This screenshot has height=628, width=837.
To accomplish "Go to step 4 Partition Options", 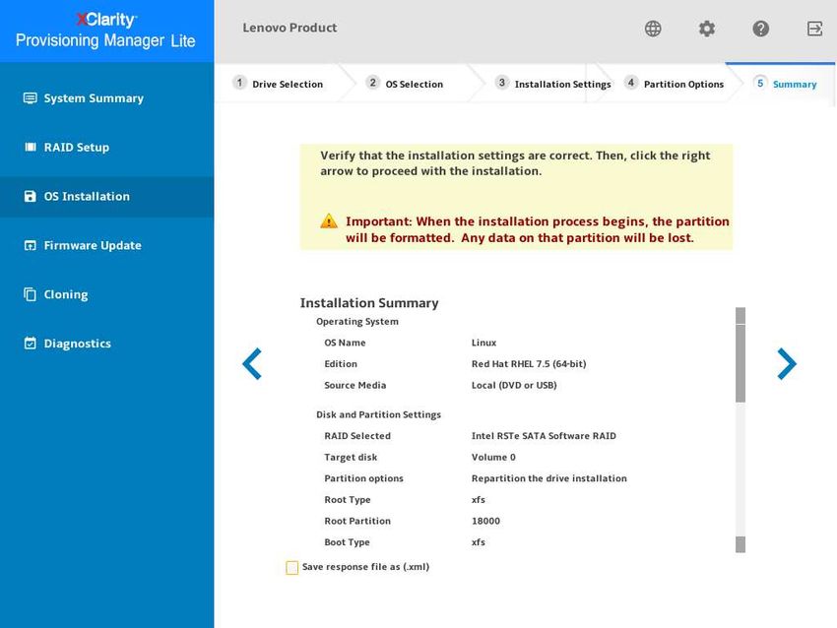I will [x=675, y=84].
